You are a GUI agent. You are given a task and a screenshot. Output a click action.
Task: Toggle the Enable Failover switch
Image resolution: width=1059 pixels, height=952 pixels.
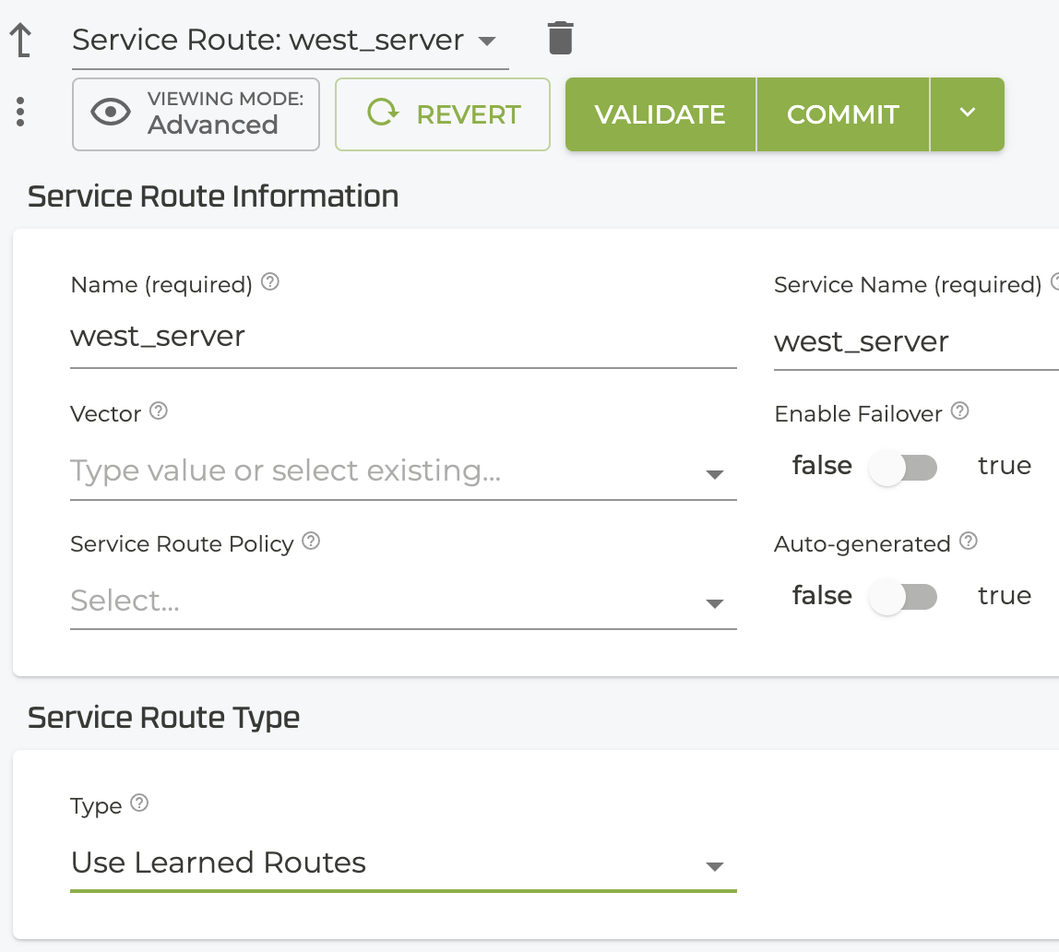point(903,468)
